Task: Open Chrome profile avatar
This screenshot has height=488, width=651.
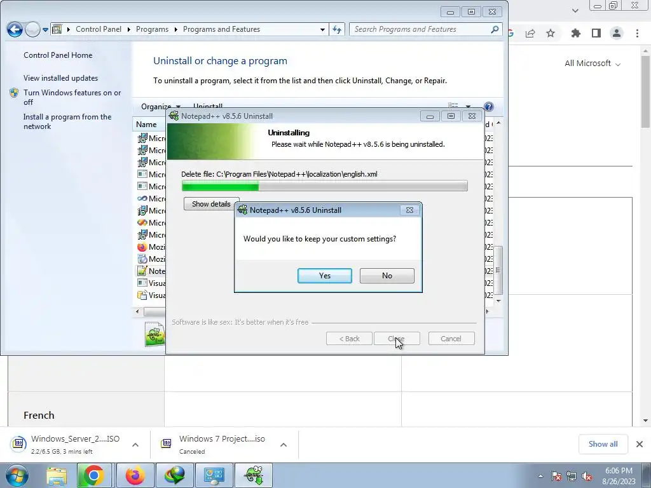Action: [617, 33]
